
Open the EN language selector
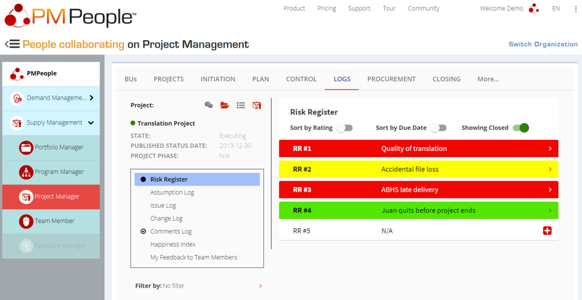pos(555,9)
